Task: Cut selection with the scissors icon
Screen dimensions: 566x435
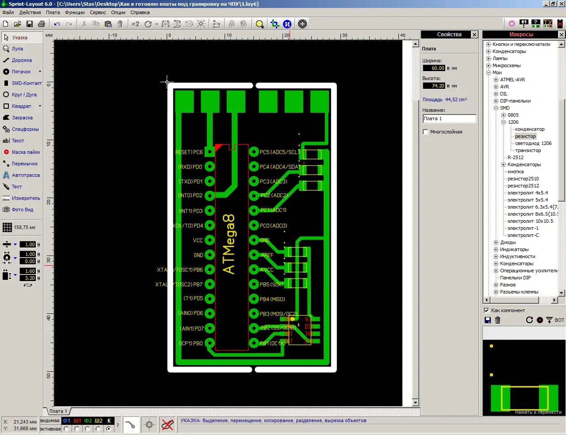Action: tap(84, 24)
